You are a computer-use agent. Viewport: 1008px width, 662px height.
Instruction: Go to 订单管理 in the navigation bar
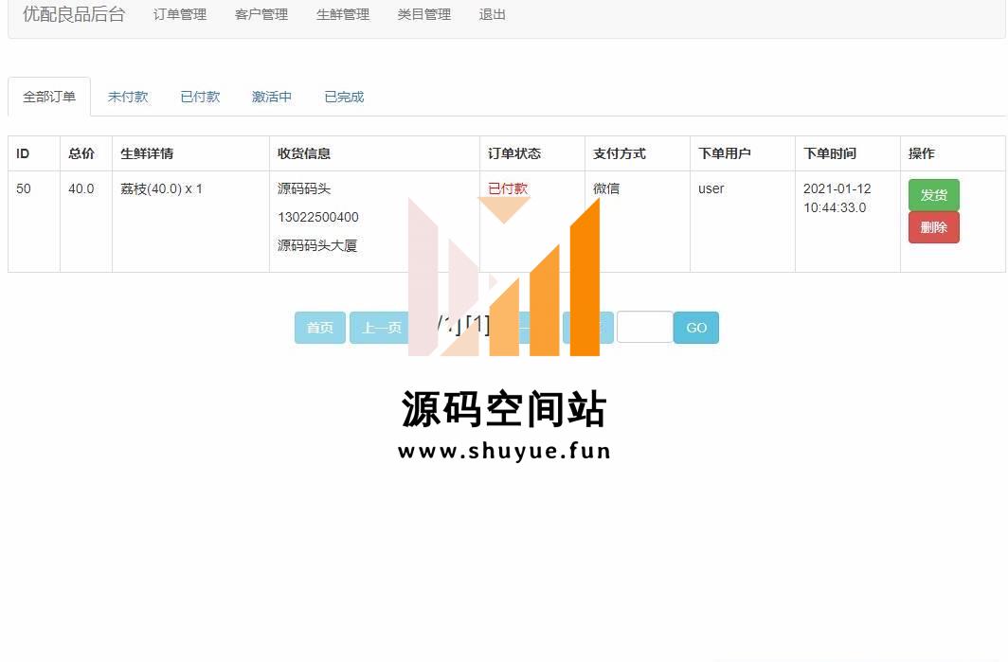(x=180, y=15)
